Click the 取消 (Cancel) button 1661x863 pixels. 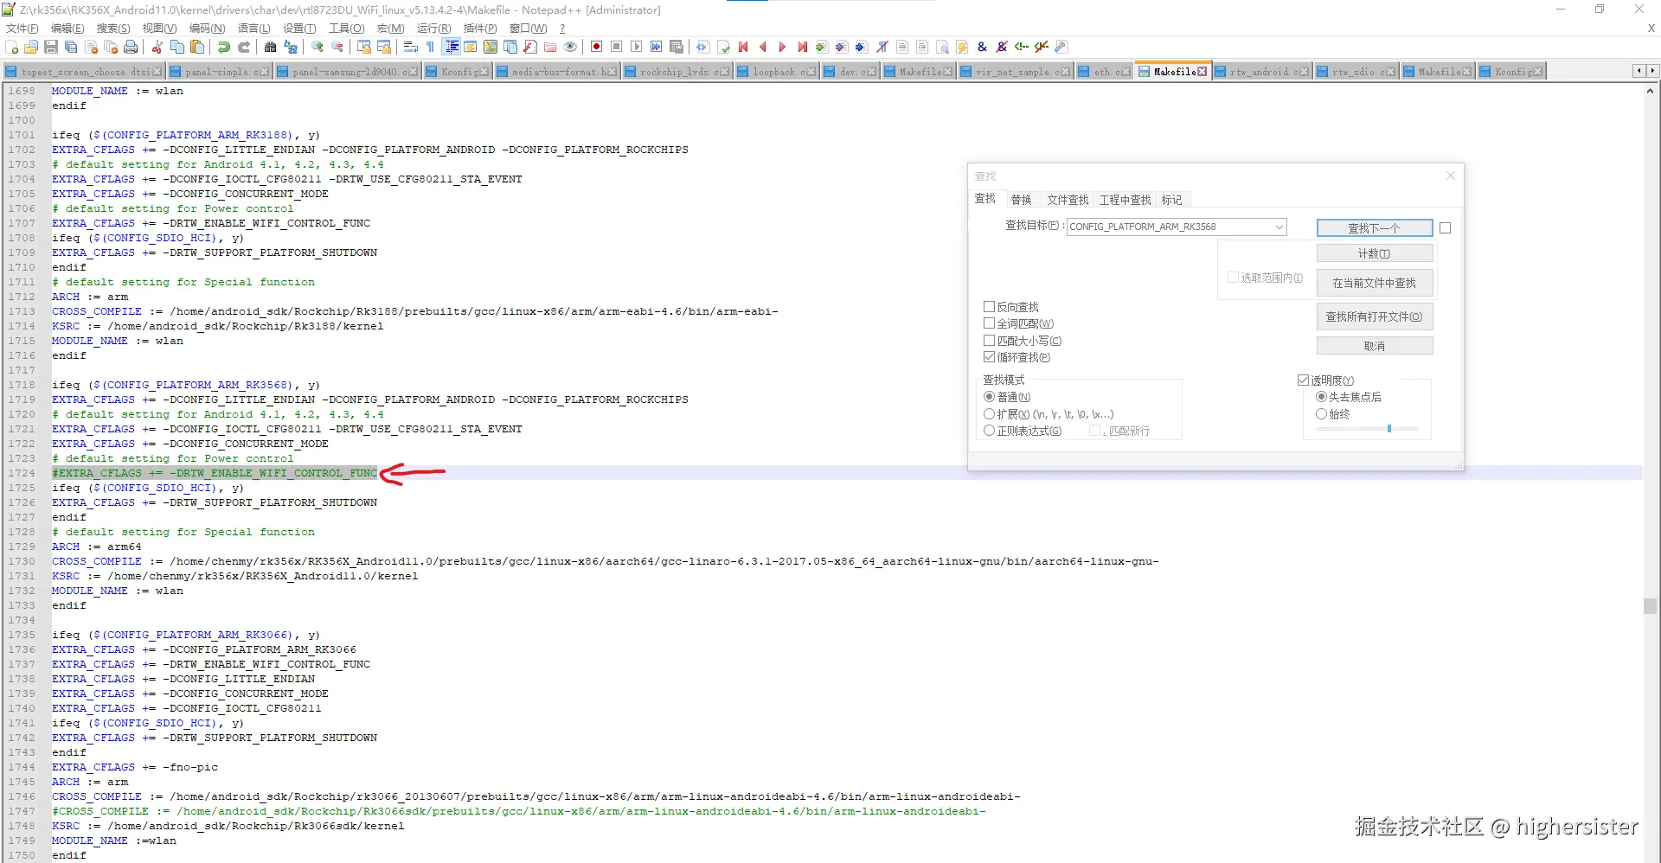pos(1375,346)
